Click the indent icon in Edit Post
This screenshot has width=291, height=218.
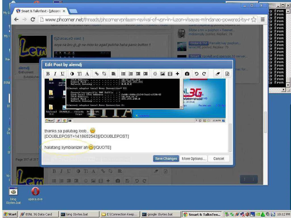[145, 74]
